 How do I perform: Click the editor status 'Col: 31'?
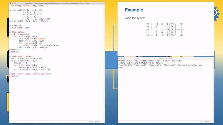pyautogui.click(x=98, y=122)
